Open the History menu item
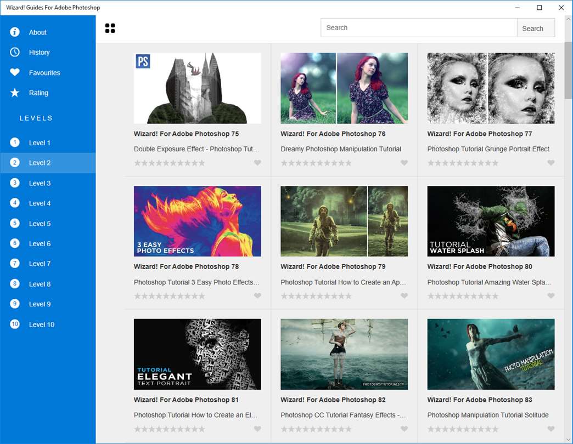The width and height of the screenshot is (573, 444). (x=48, y=52)
